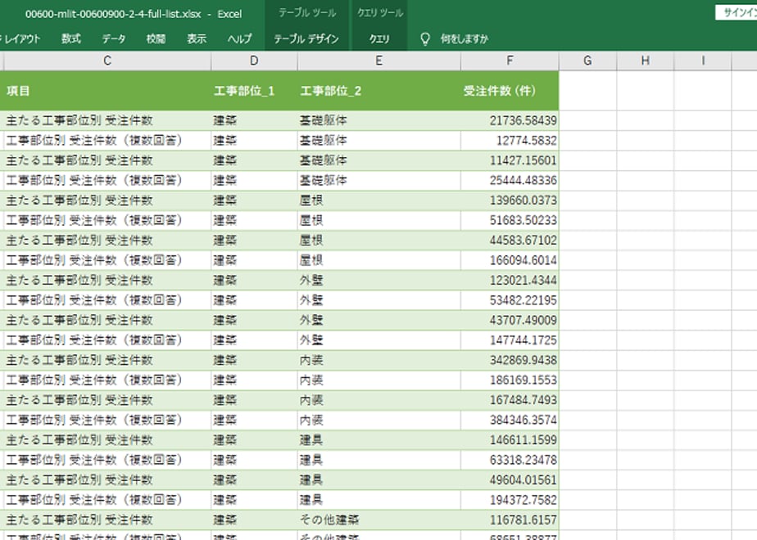Click the 工事部位_2 header cell

pos(379,91)
